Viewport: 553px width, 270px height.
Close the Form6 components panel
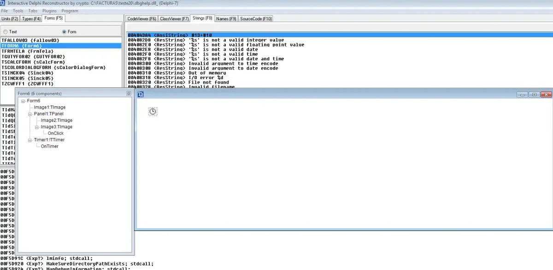pyautogui.click(x=129, y=93)
